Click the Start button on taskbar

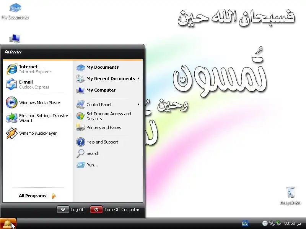pyautogui.click(x=8, y=224)
